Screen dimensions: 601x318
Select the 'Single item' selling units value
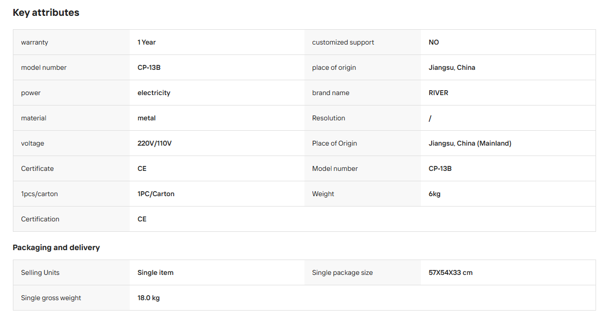[155, 272]
